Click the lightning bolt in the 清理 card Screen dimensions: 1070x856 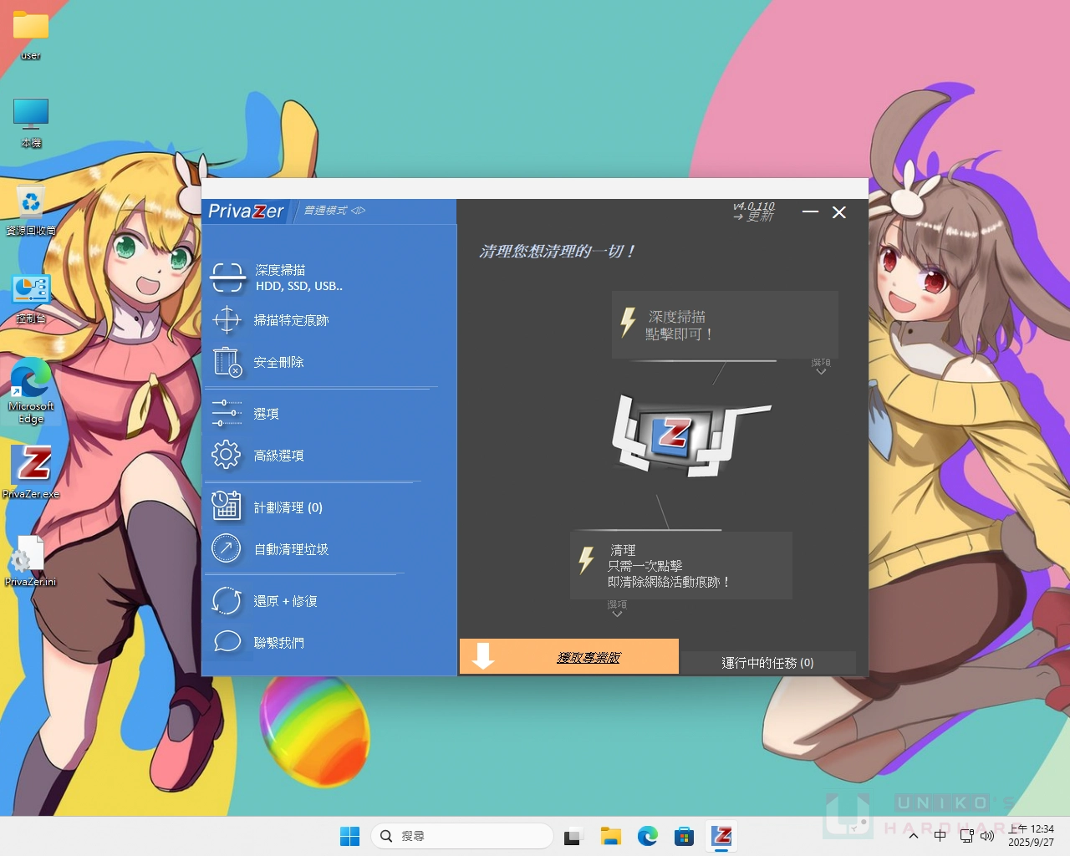point(586,559)
